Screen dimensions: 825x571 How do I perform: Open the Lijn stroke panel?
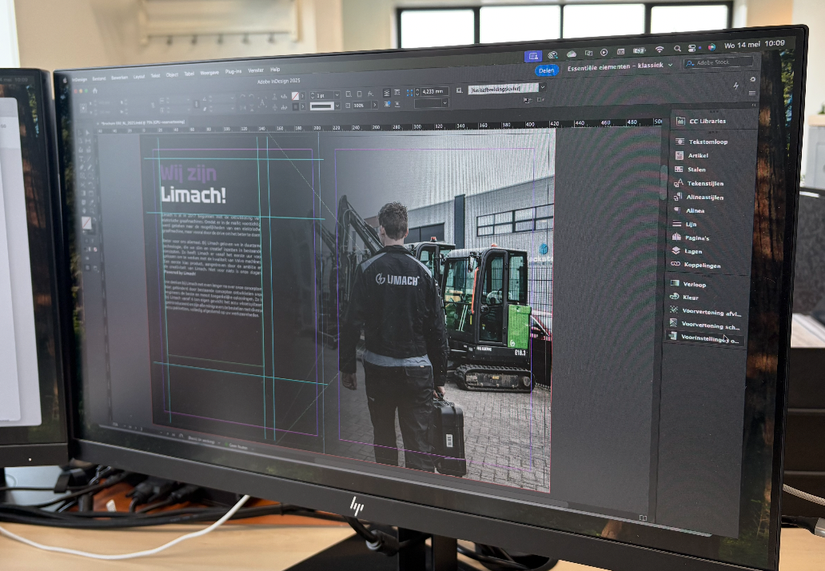tap(685, 224)
